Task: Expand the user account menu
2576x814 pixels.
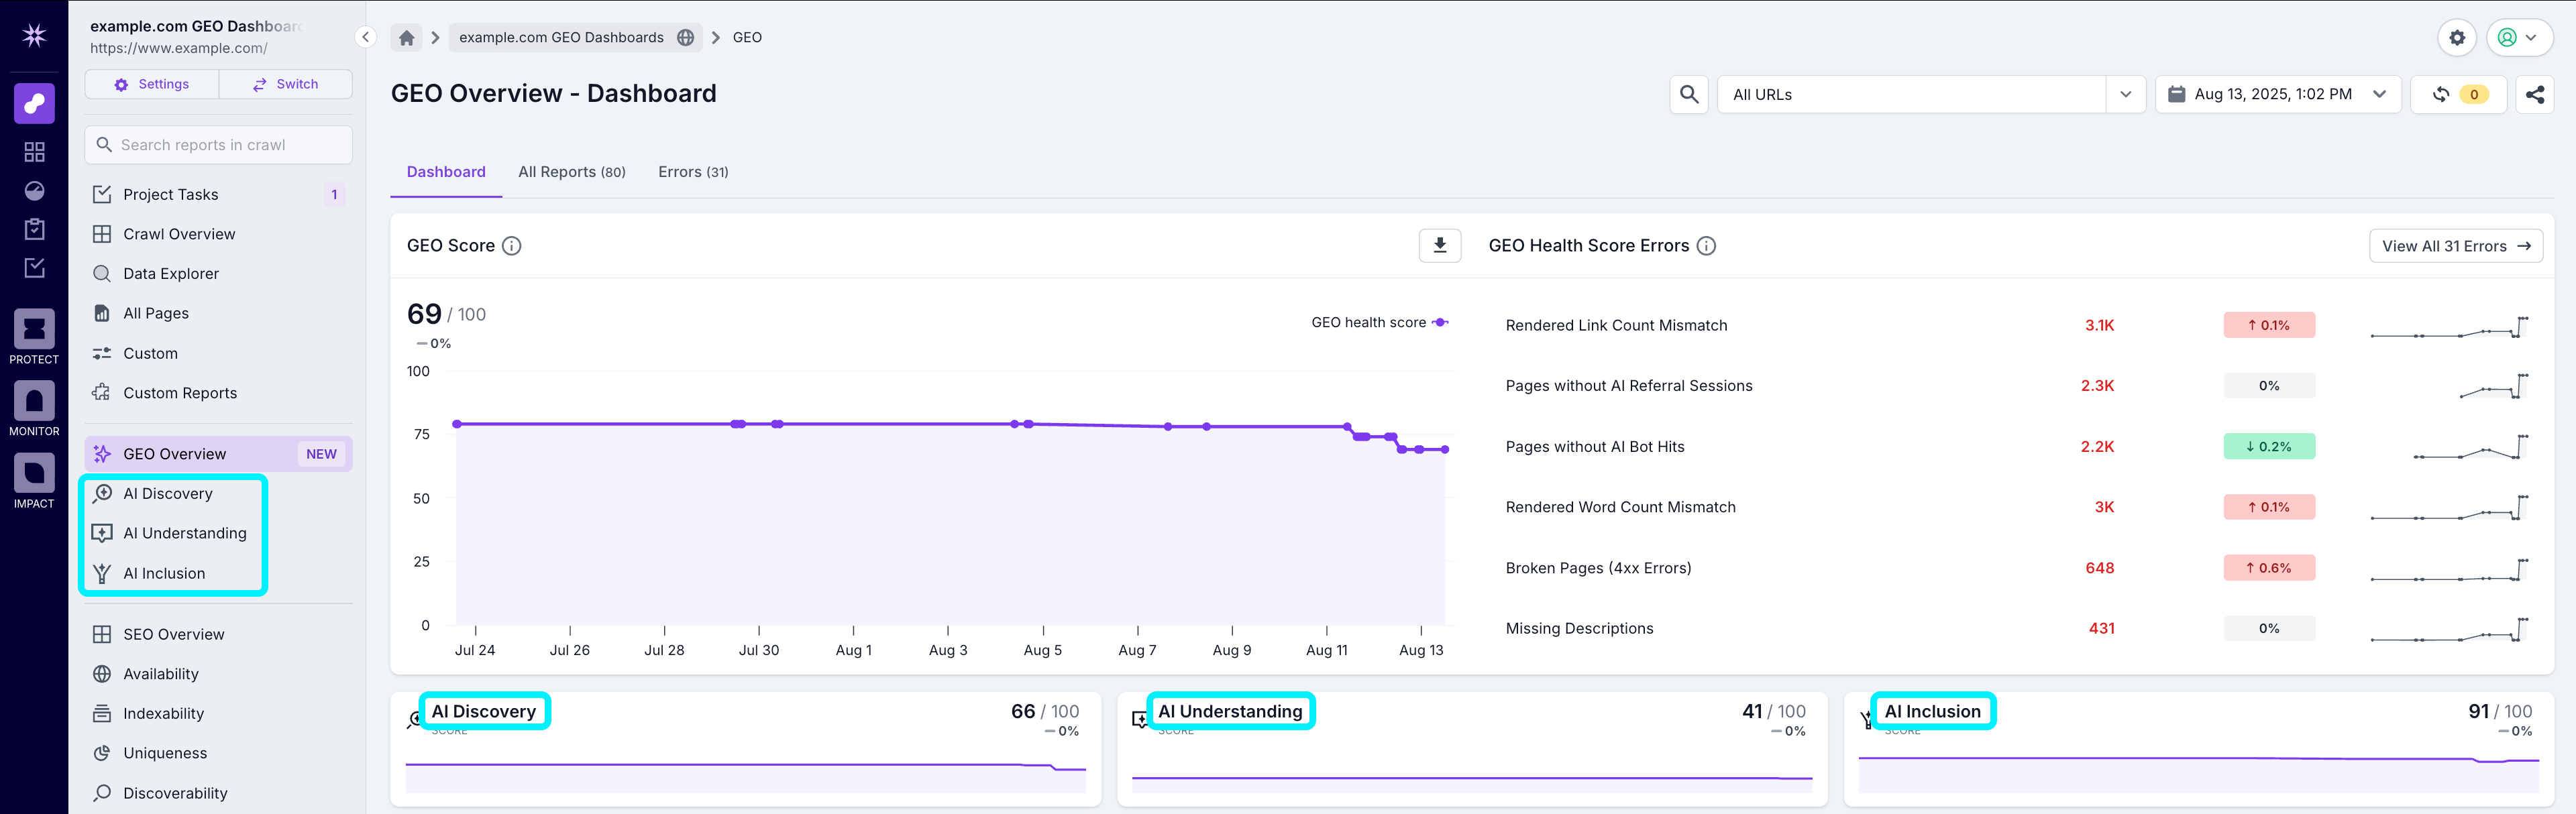Action: pyautogui.click(x=2518, y=37)
